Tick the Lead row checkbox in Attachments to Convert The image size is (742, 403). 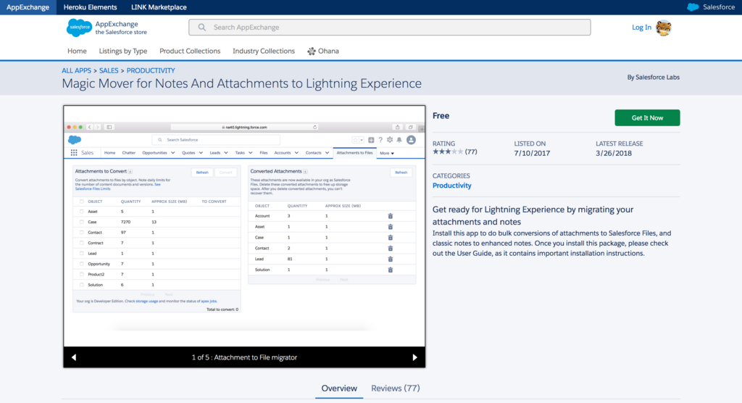[81, 254]
